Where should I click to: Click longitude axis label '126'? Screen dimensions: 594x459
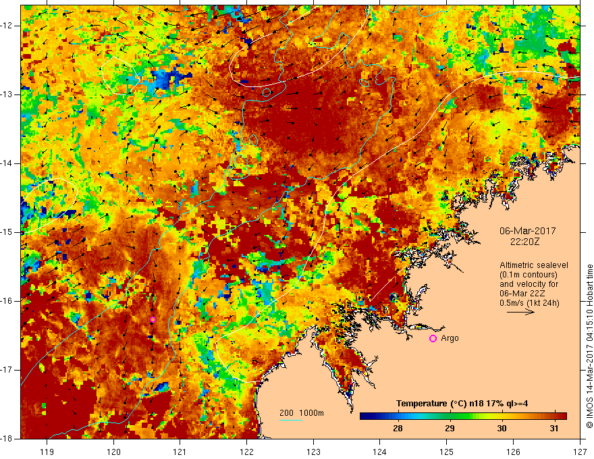tap(513, 452)
